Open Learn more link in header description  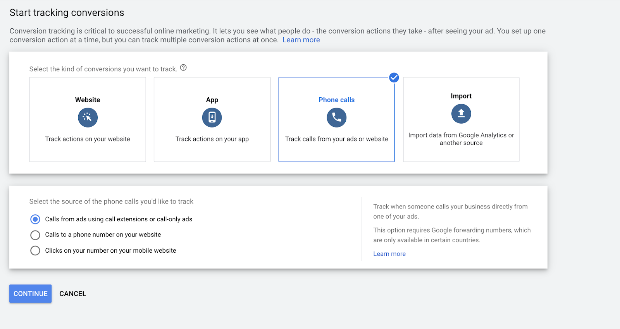pyautogui.click(x=301, y=40)
